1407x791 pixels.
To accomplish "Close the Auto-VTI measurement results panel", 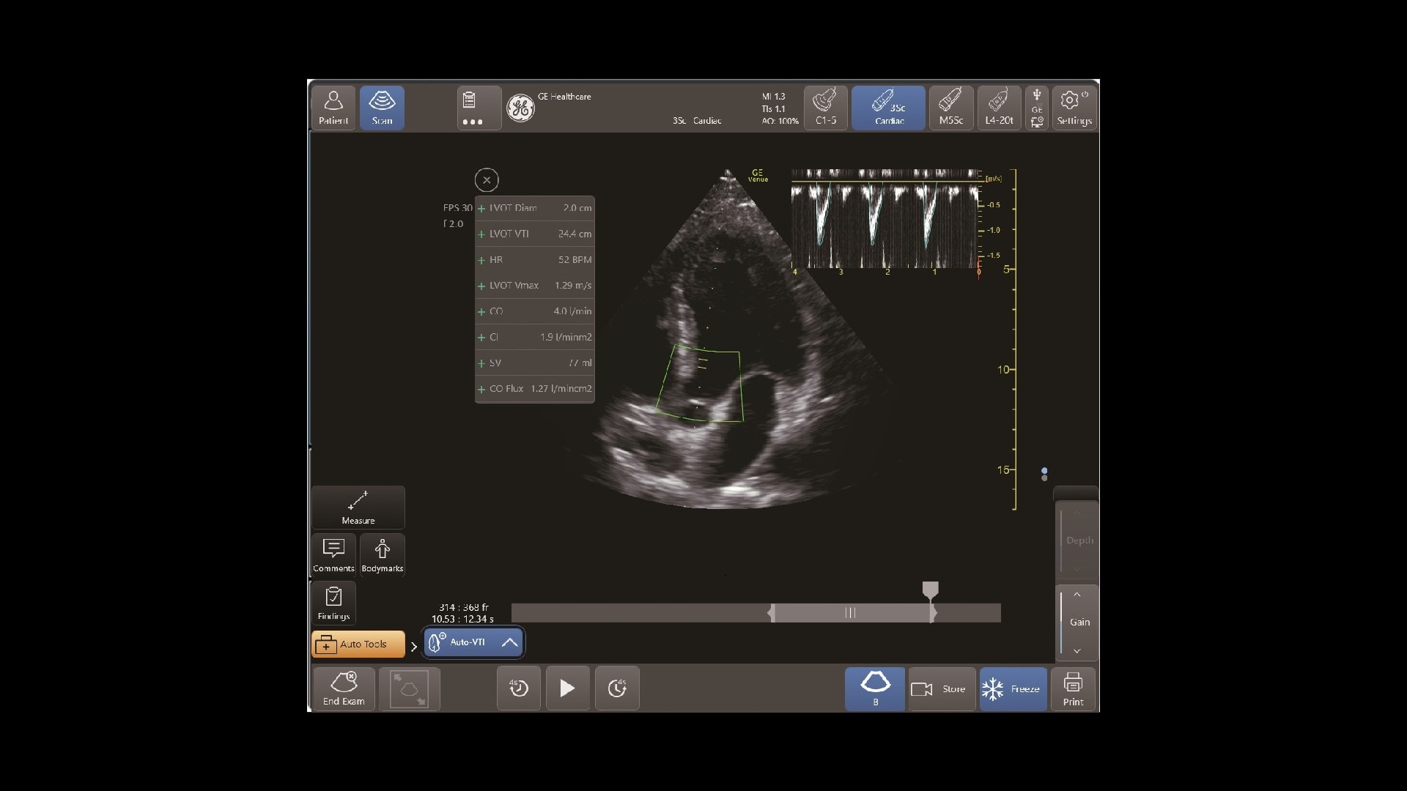I will click(487, 180).
